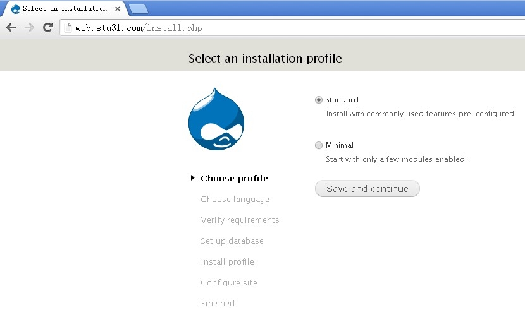Close the 'Select an installation' tab

tap(118, 9)
